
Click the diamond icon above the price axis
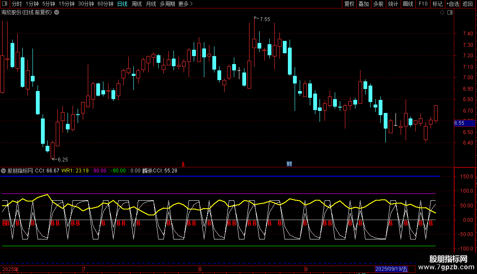click(442, 13)
